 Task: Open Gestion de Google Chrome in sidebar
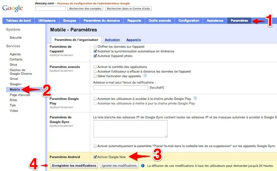[x=21, y=72]
